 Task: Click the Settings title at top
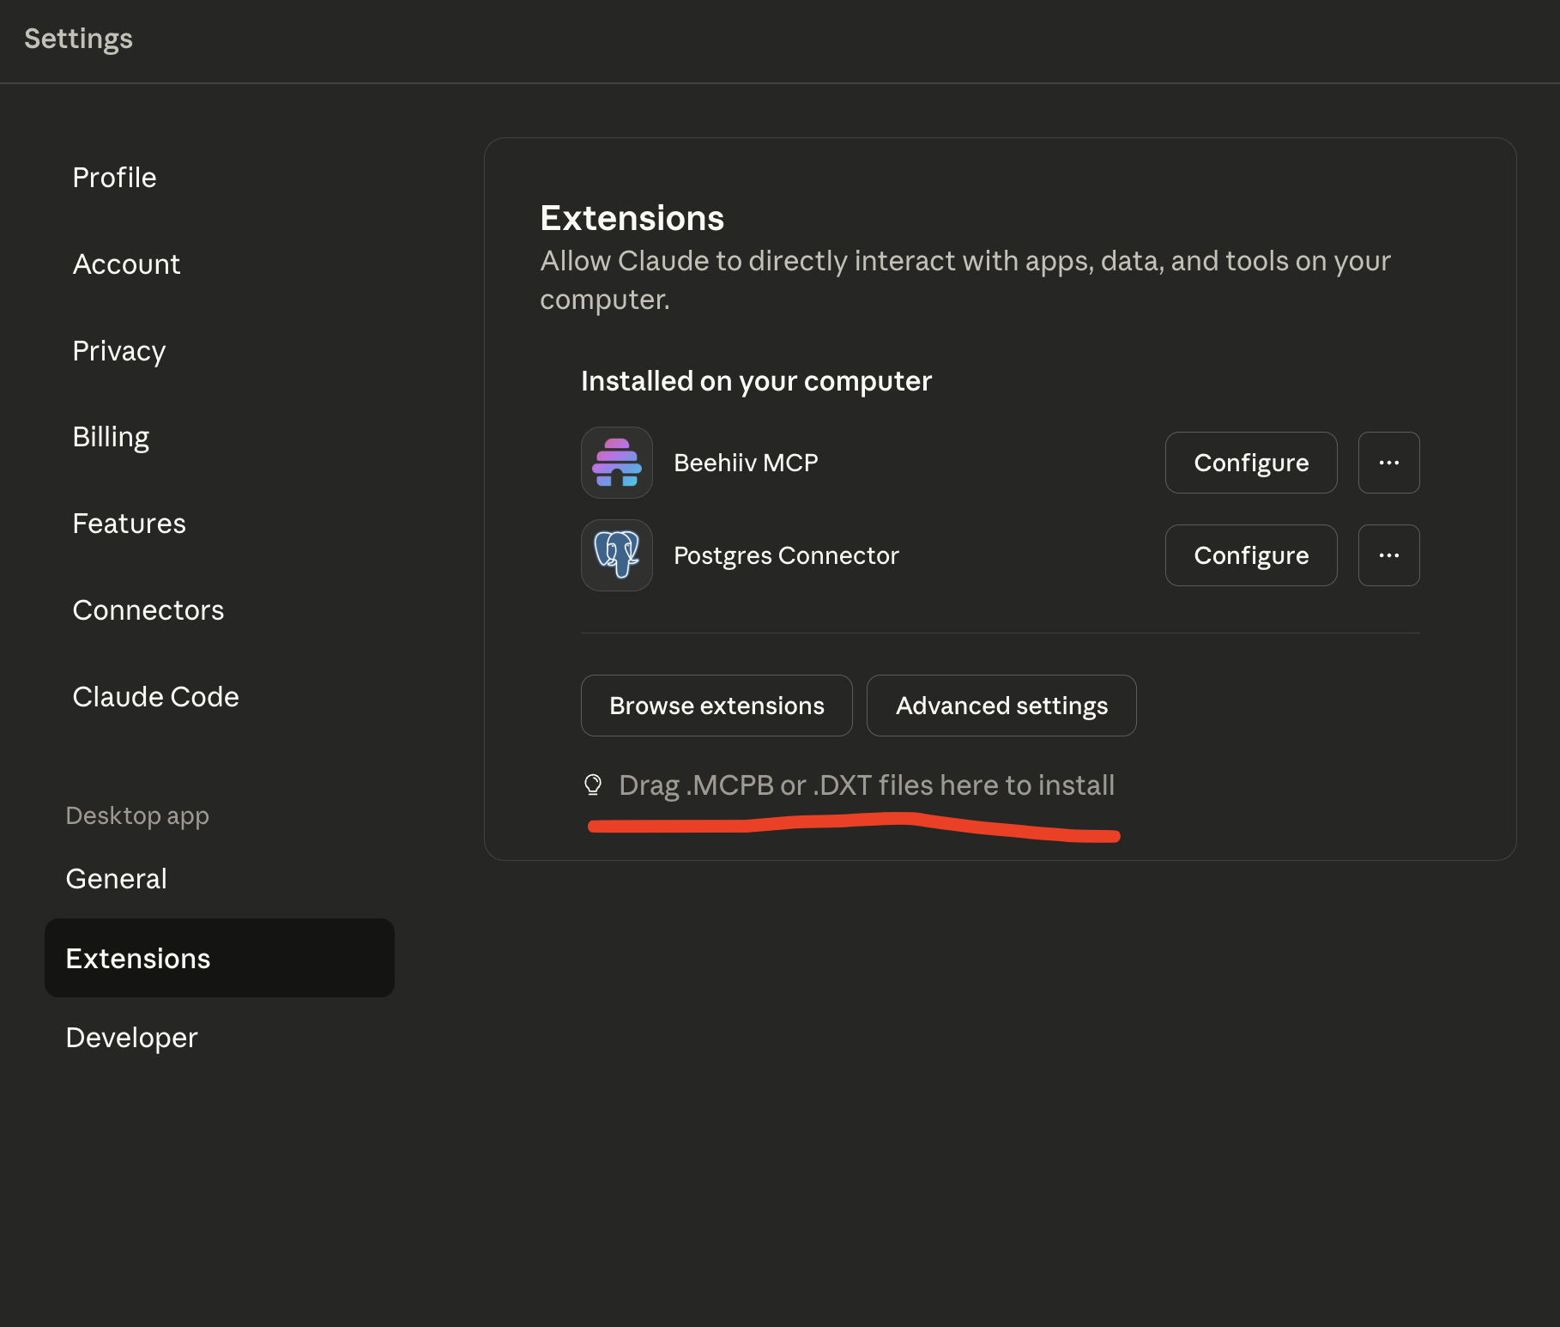[x=78, y=39]
